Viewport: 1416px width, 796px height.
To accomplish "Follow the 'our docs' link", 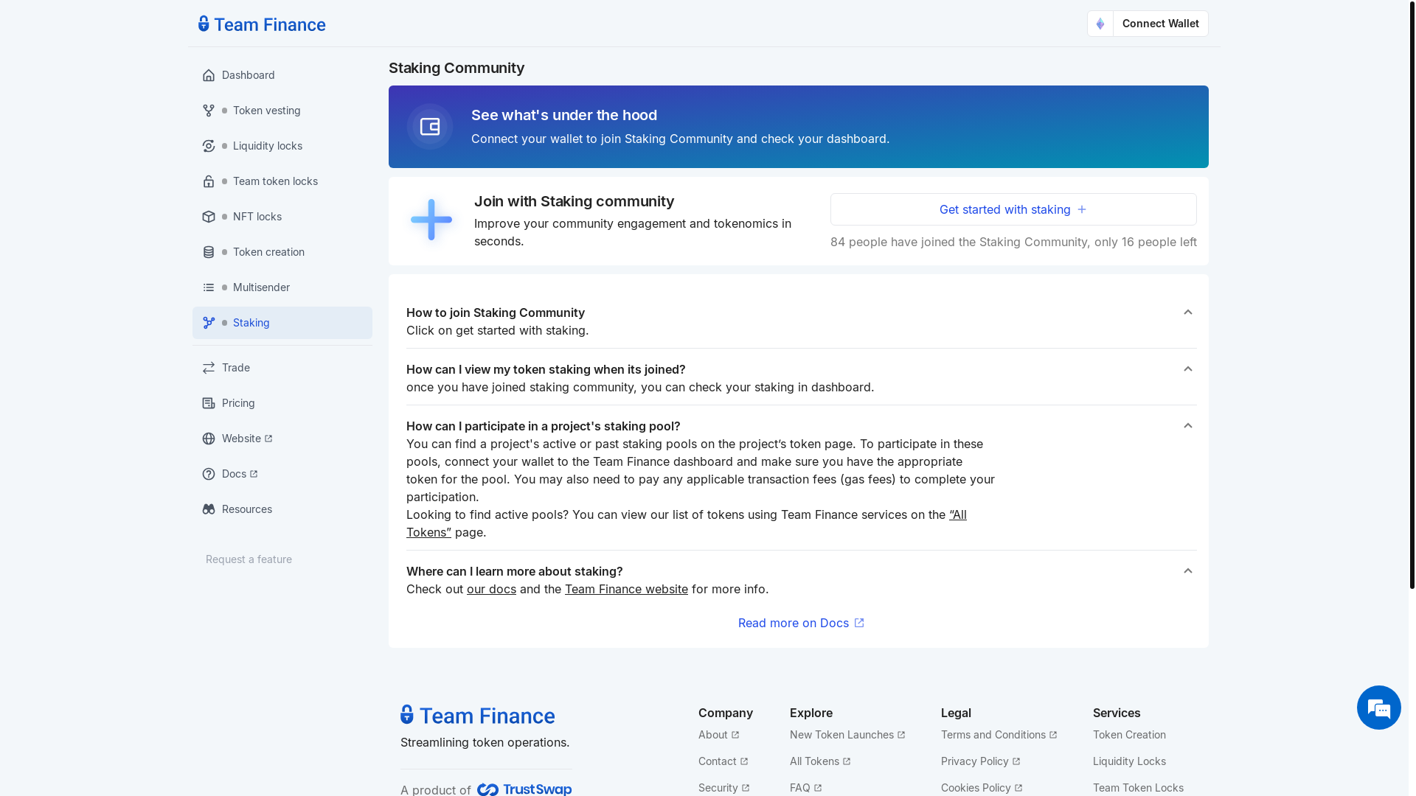I will tap(491, 589).
